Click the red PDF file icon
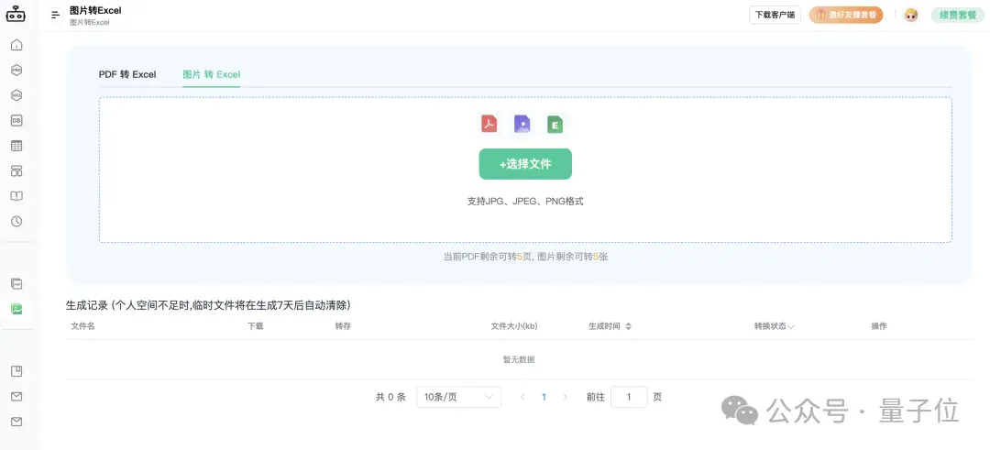The height and width of the screenshot is (450, 990). click(x=489, y=124)
